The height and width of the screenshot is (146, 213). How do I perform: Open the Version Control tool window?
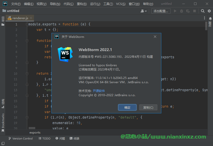(21, 139)
